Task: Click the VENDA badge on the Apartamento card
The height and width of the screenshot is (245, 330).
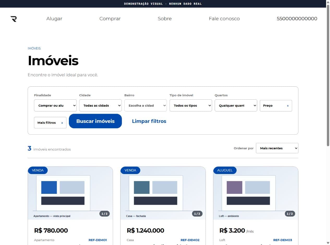Action: (x=38, y=170)
